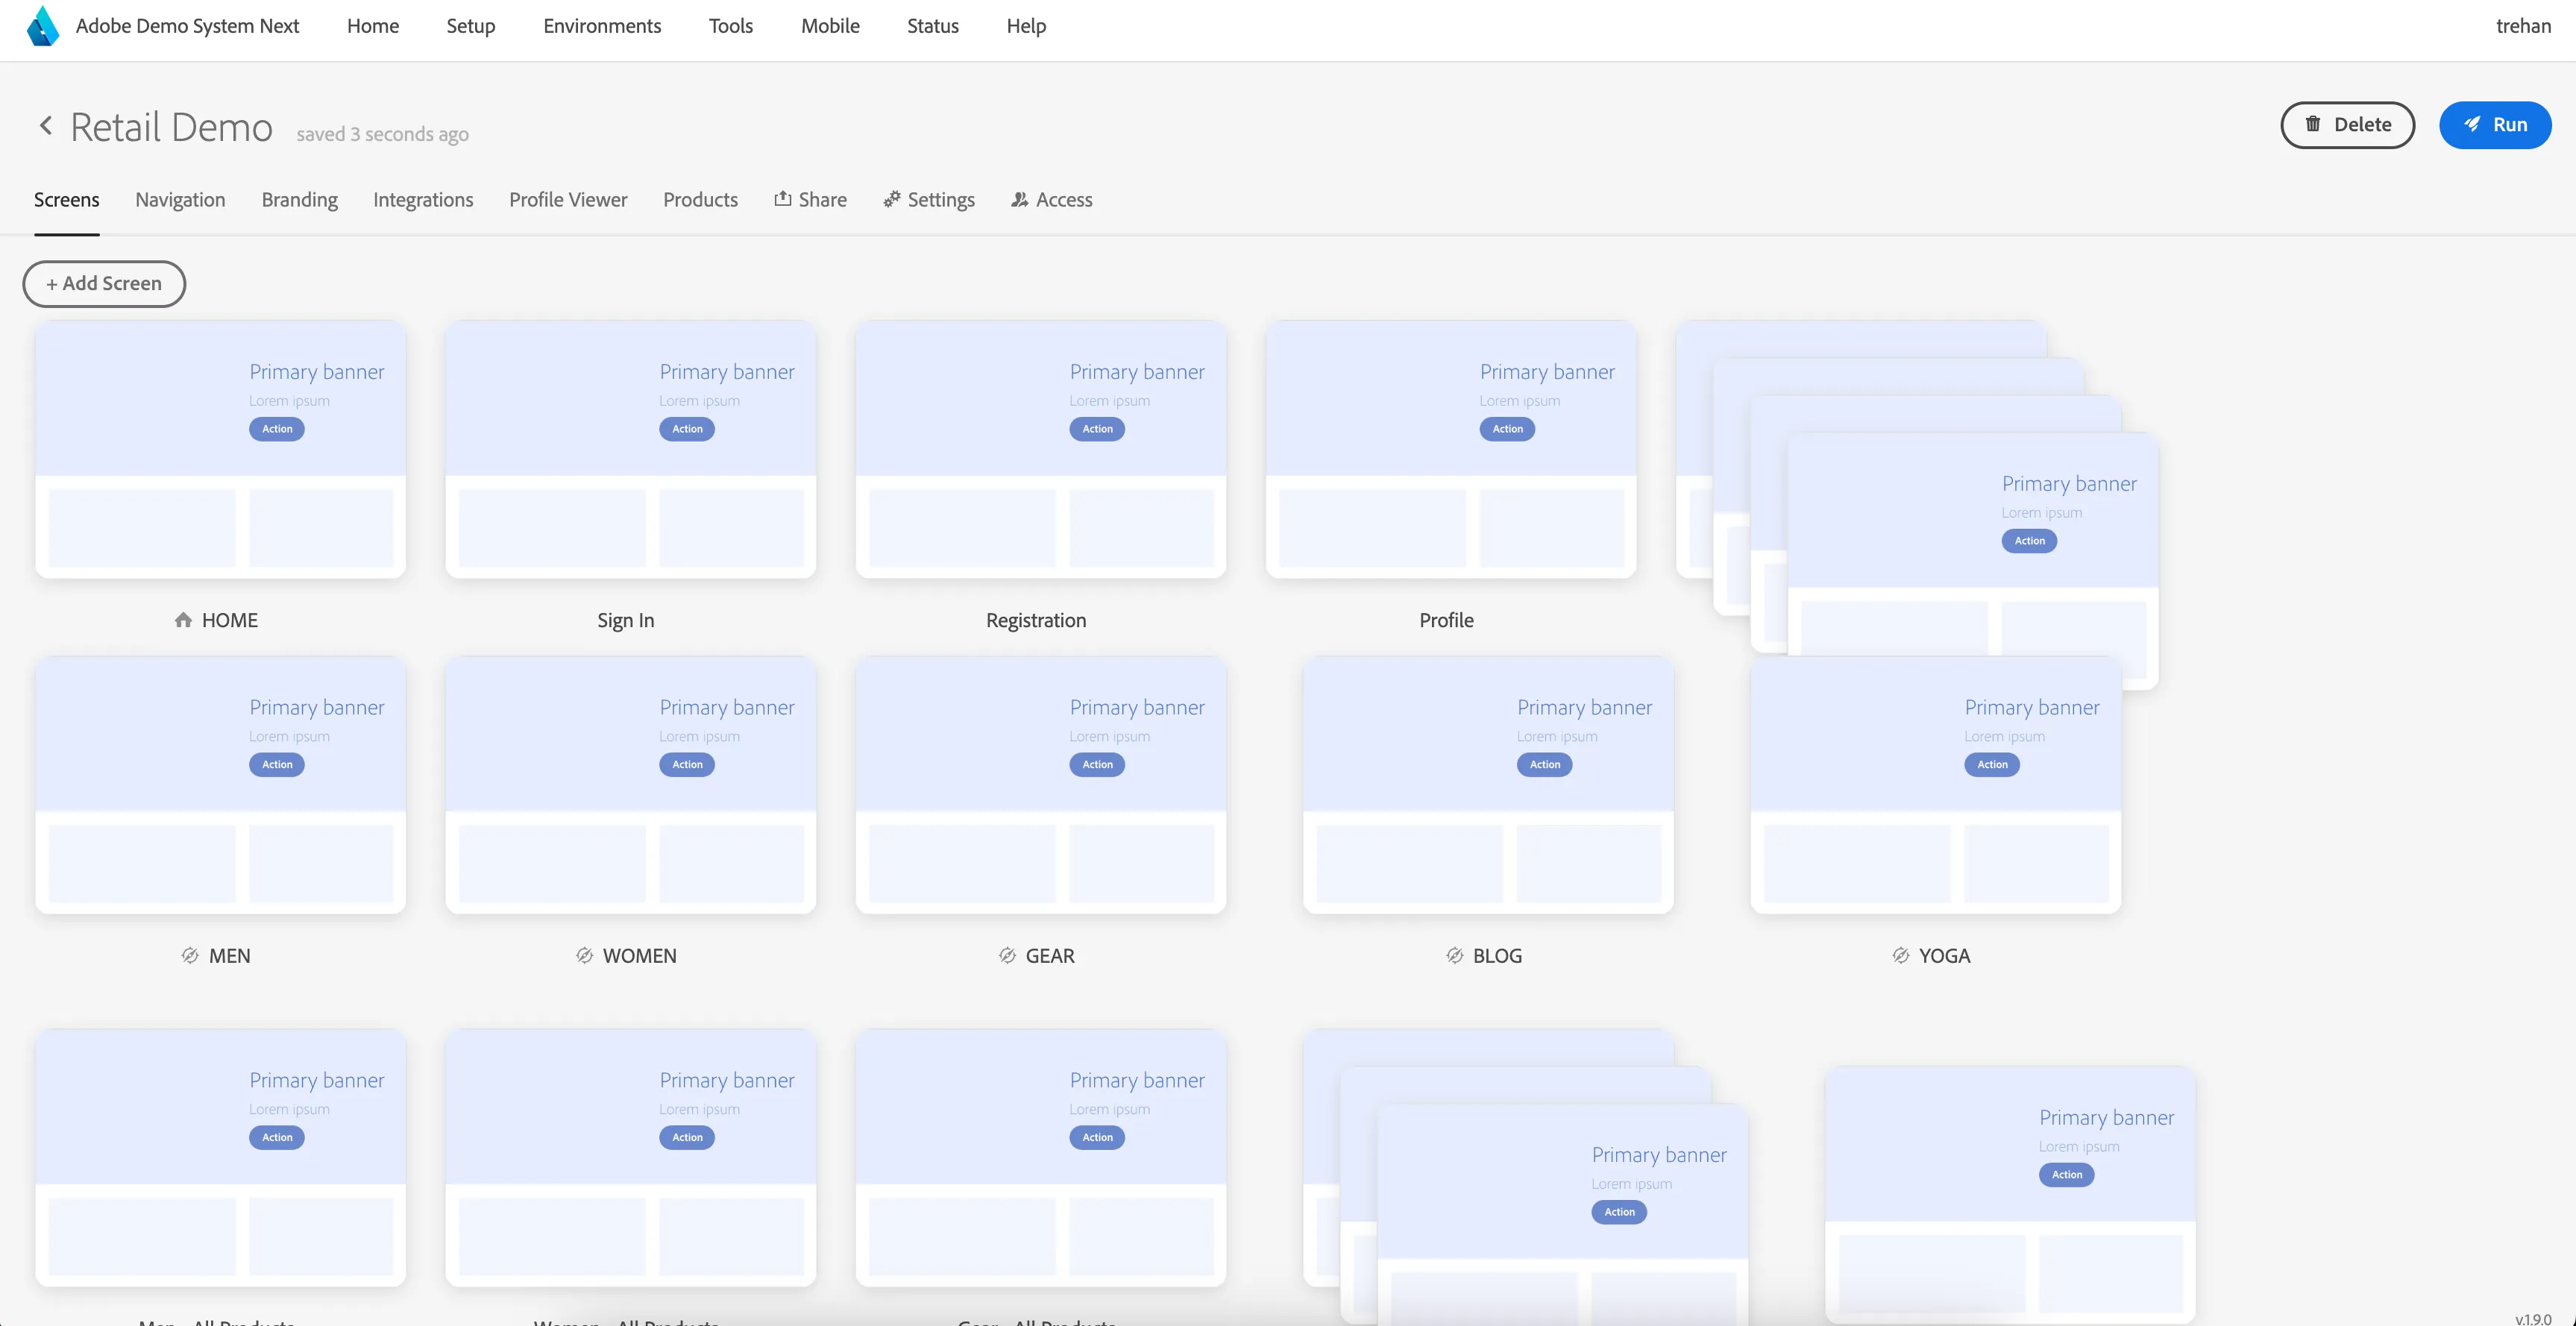Screen dimensions: 2576x1326
Task: Open the GEAR screen thumbnail
Action: (x=1040, y=785)
